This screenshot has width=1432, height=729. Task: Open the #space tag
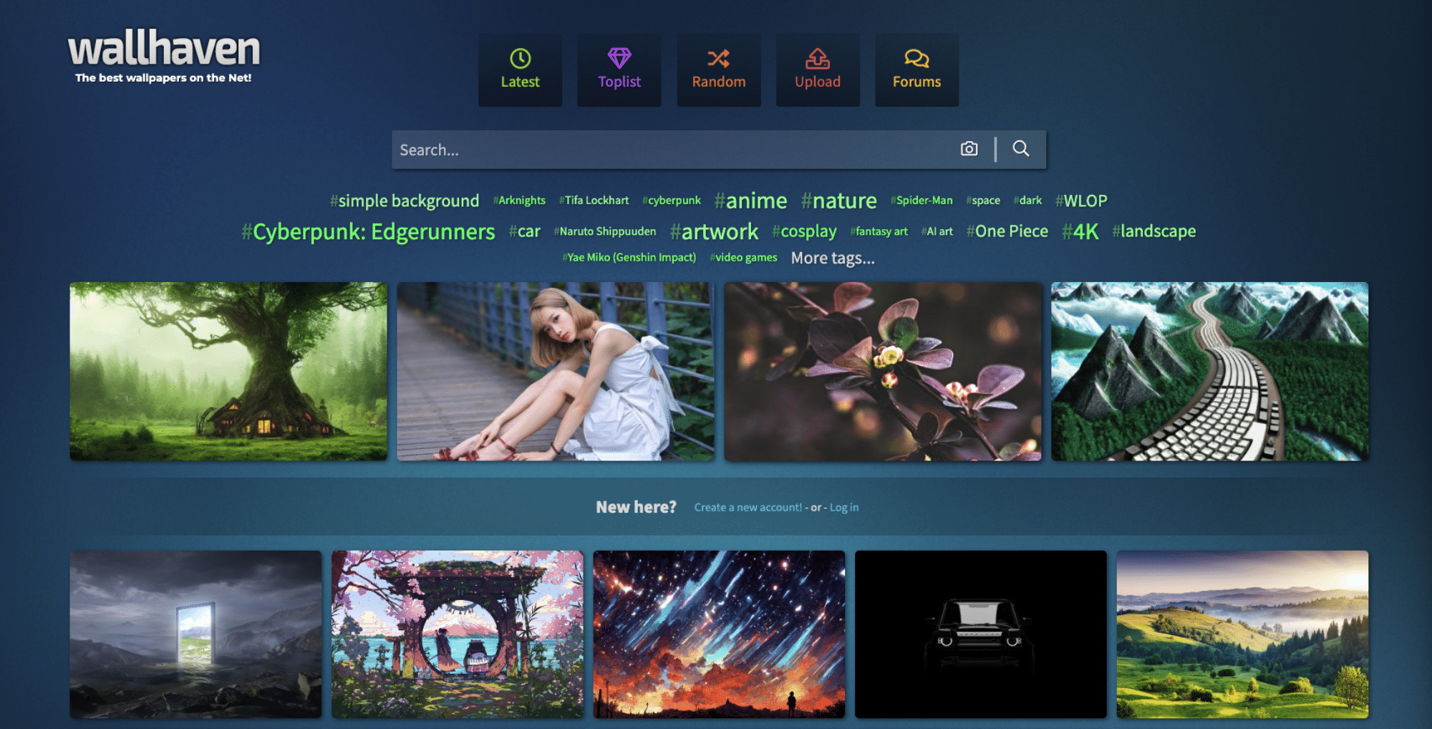click(983, 201)
